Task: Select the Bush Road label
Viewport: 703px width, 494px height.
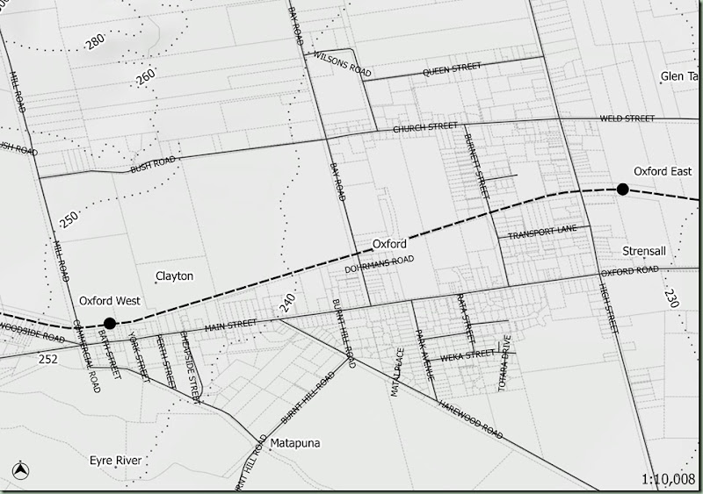Action: [x=152, y=164]
